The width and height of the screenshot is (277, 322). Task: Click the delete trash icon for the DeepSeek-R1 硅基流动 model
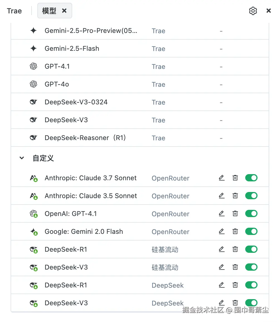[235, 249]
